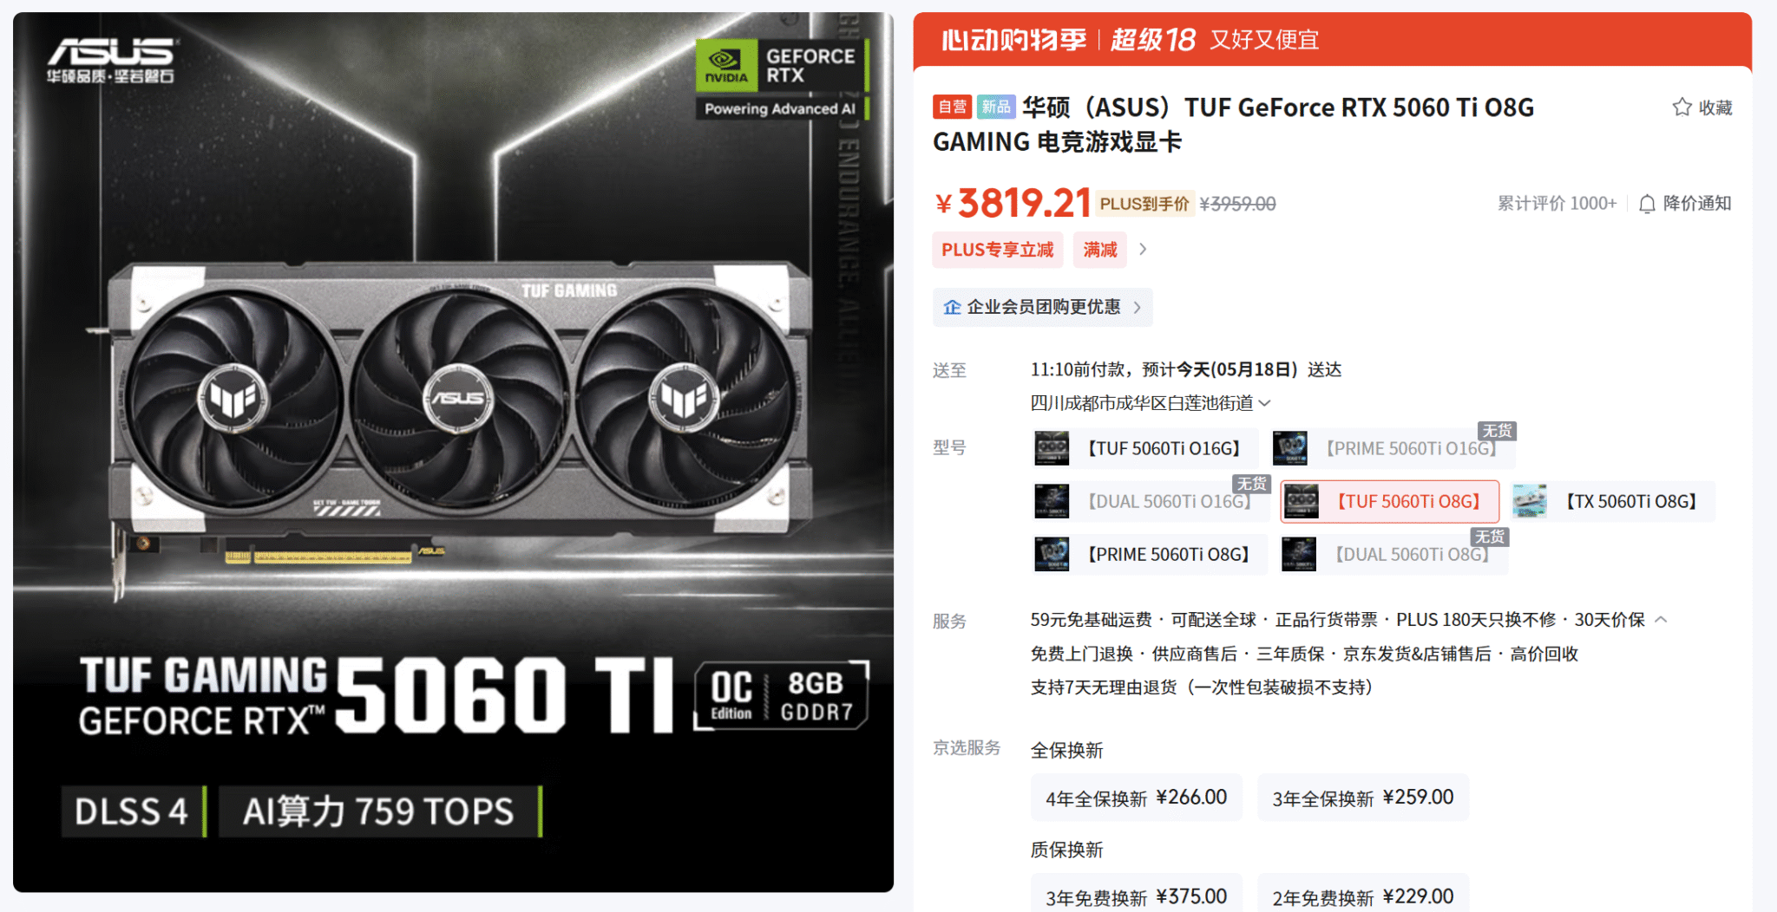Click the 新品 new product badge

click(996, 107)
